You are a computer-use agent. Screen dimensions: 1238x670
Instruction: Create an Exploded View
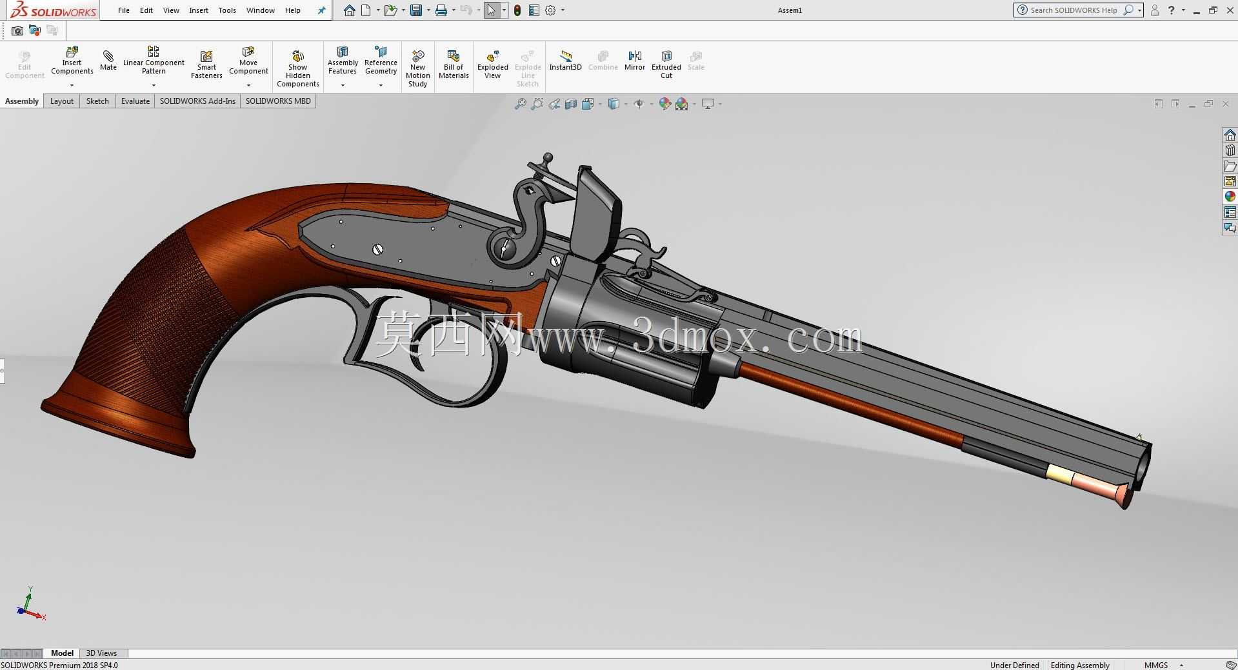click(x=492, y=64)
